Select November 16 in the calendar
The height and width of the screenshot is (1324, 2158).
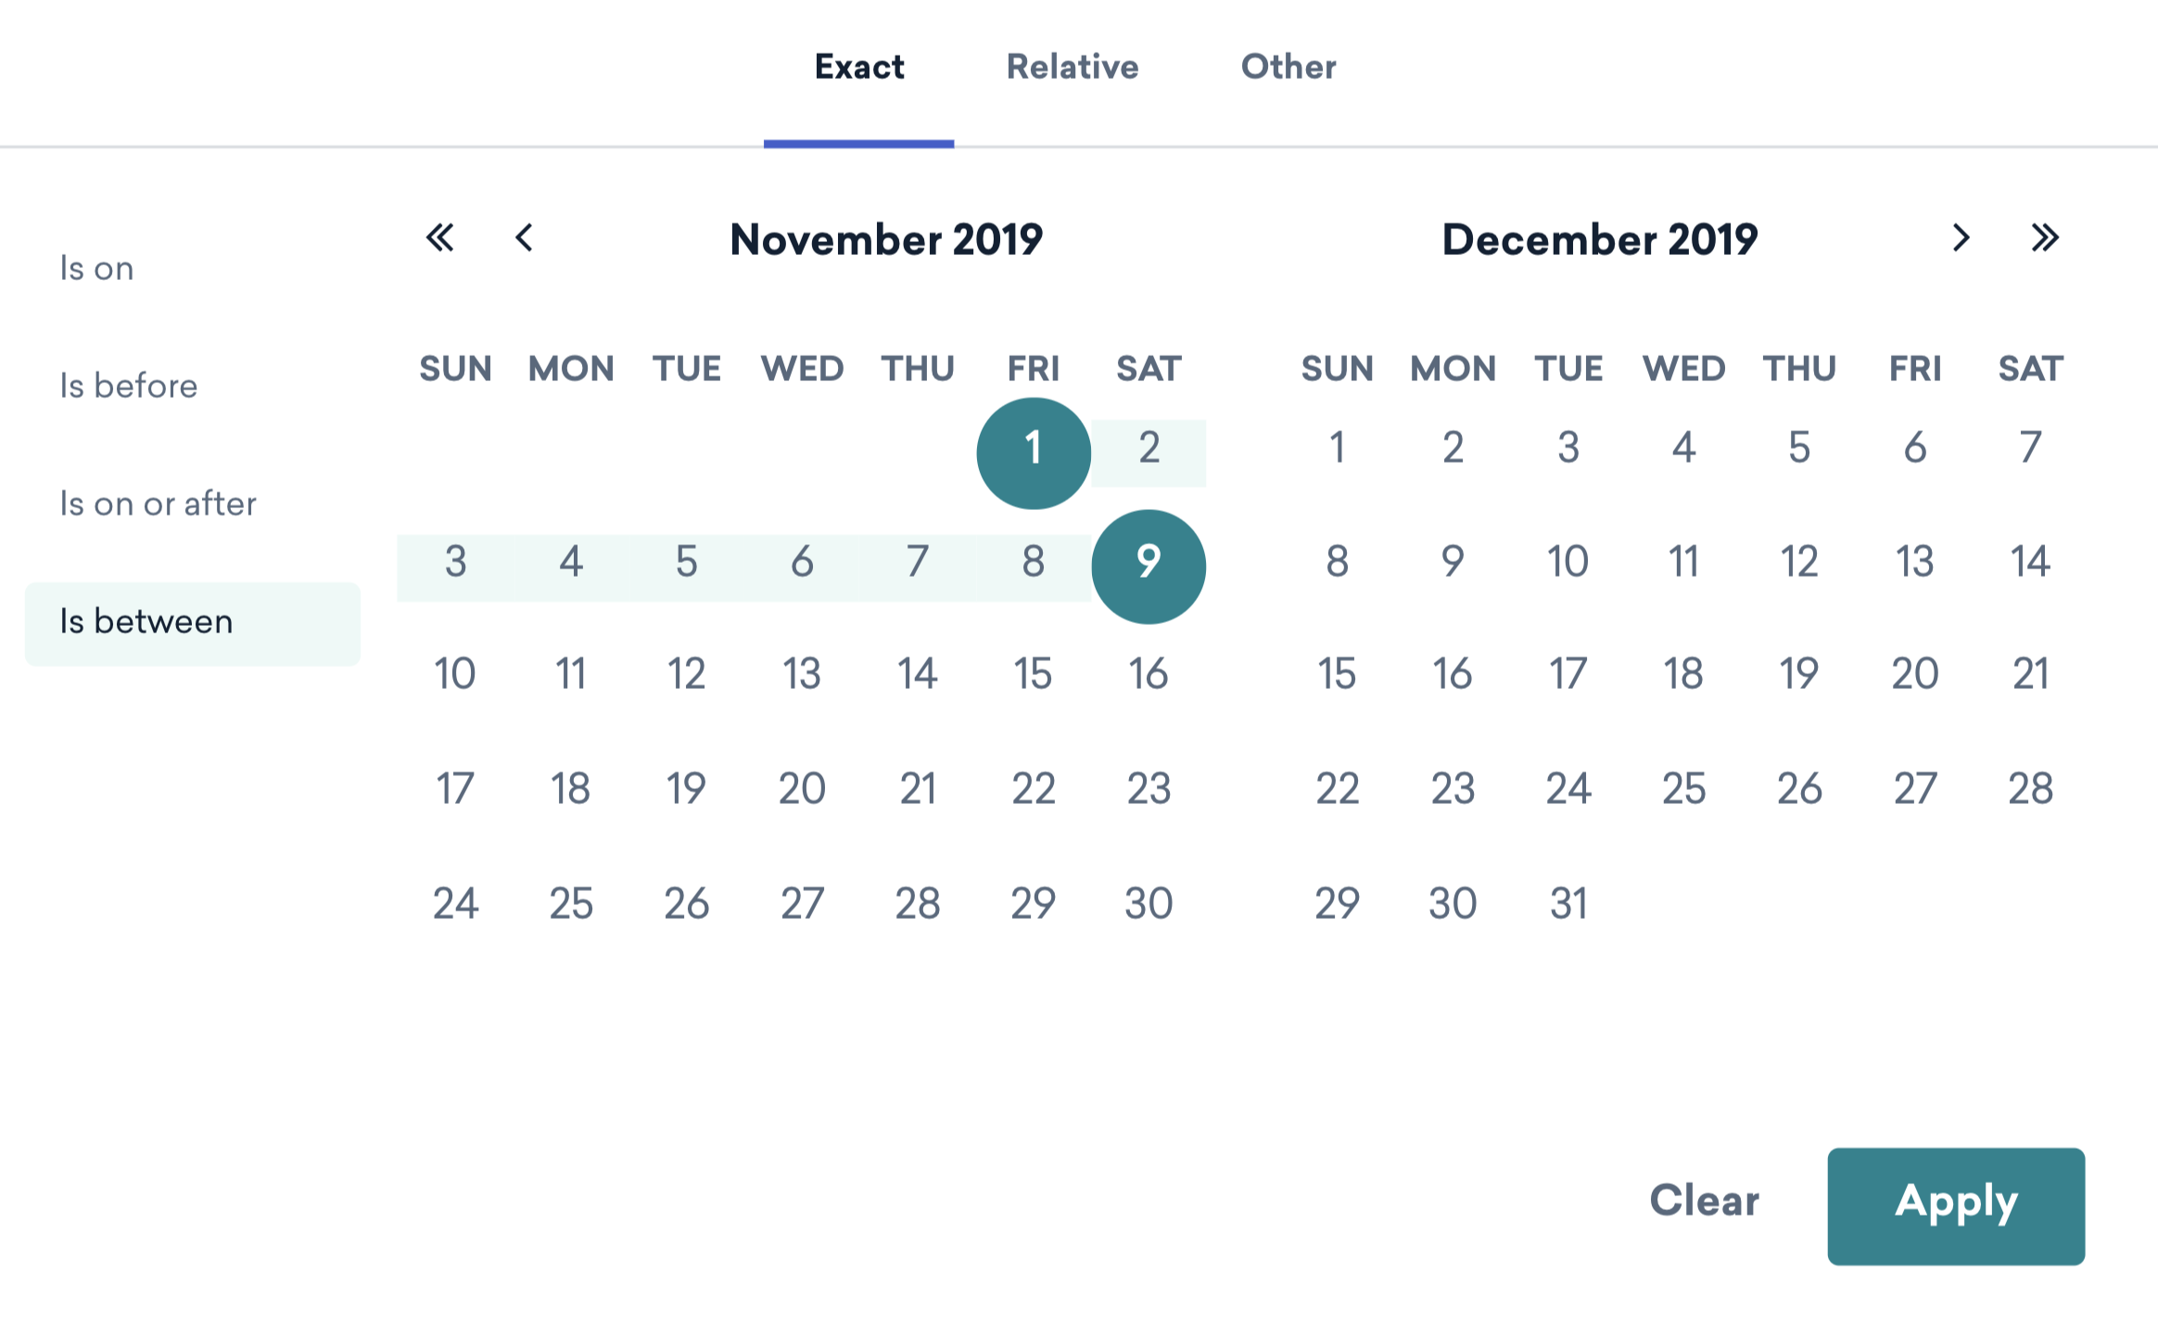pyautogui.click(x=1149, y=674)
